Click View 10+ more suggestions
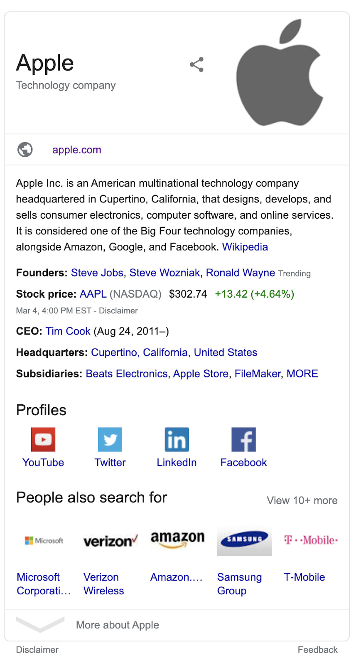Viewport: 356px width, 665px height. coord(302,500)
